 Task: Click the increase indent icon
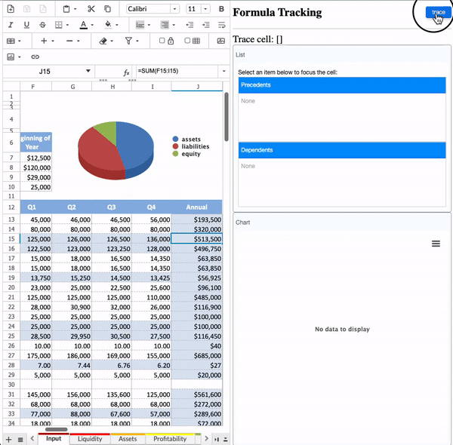click(x=205, y=25)
